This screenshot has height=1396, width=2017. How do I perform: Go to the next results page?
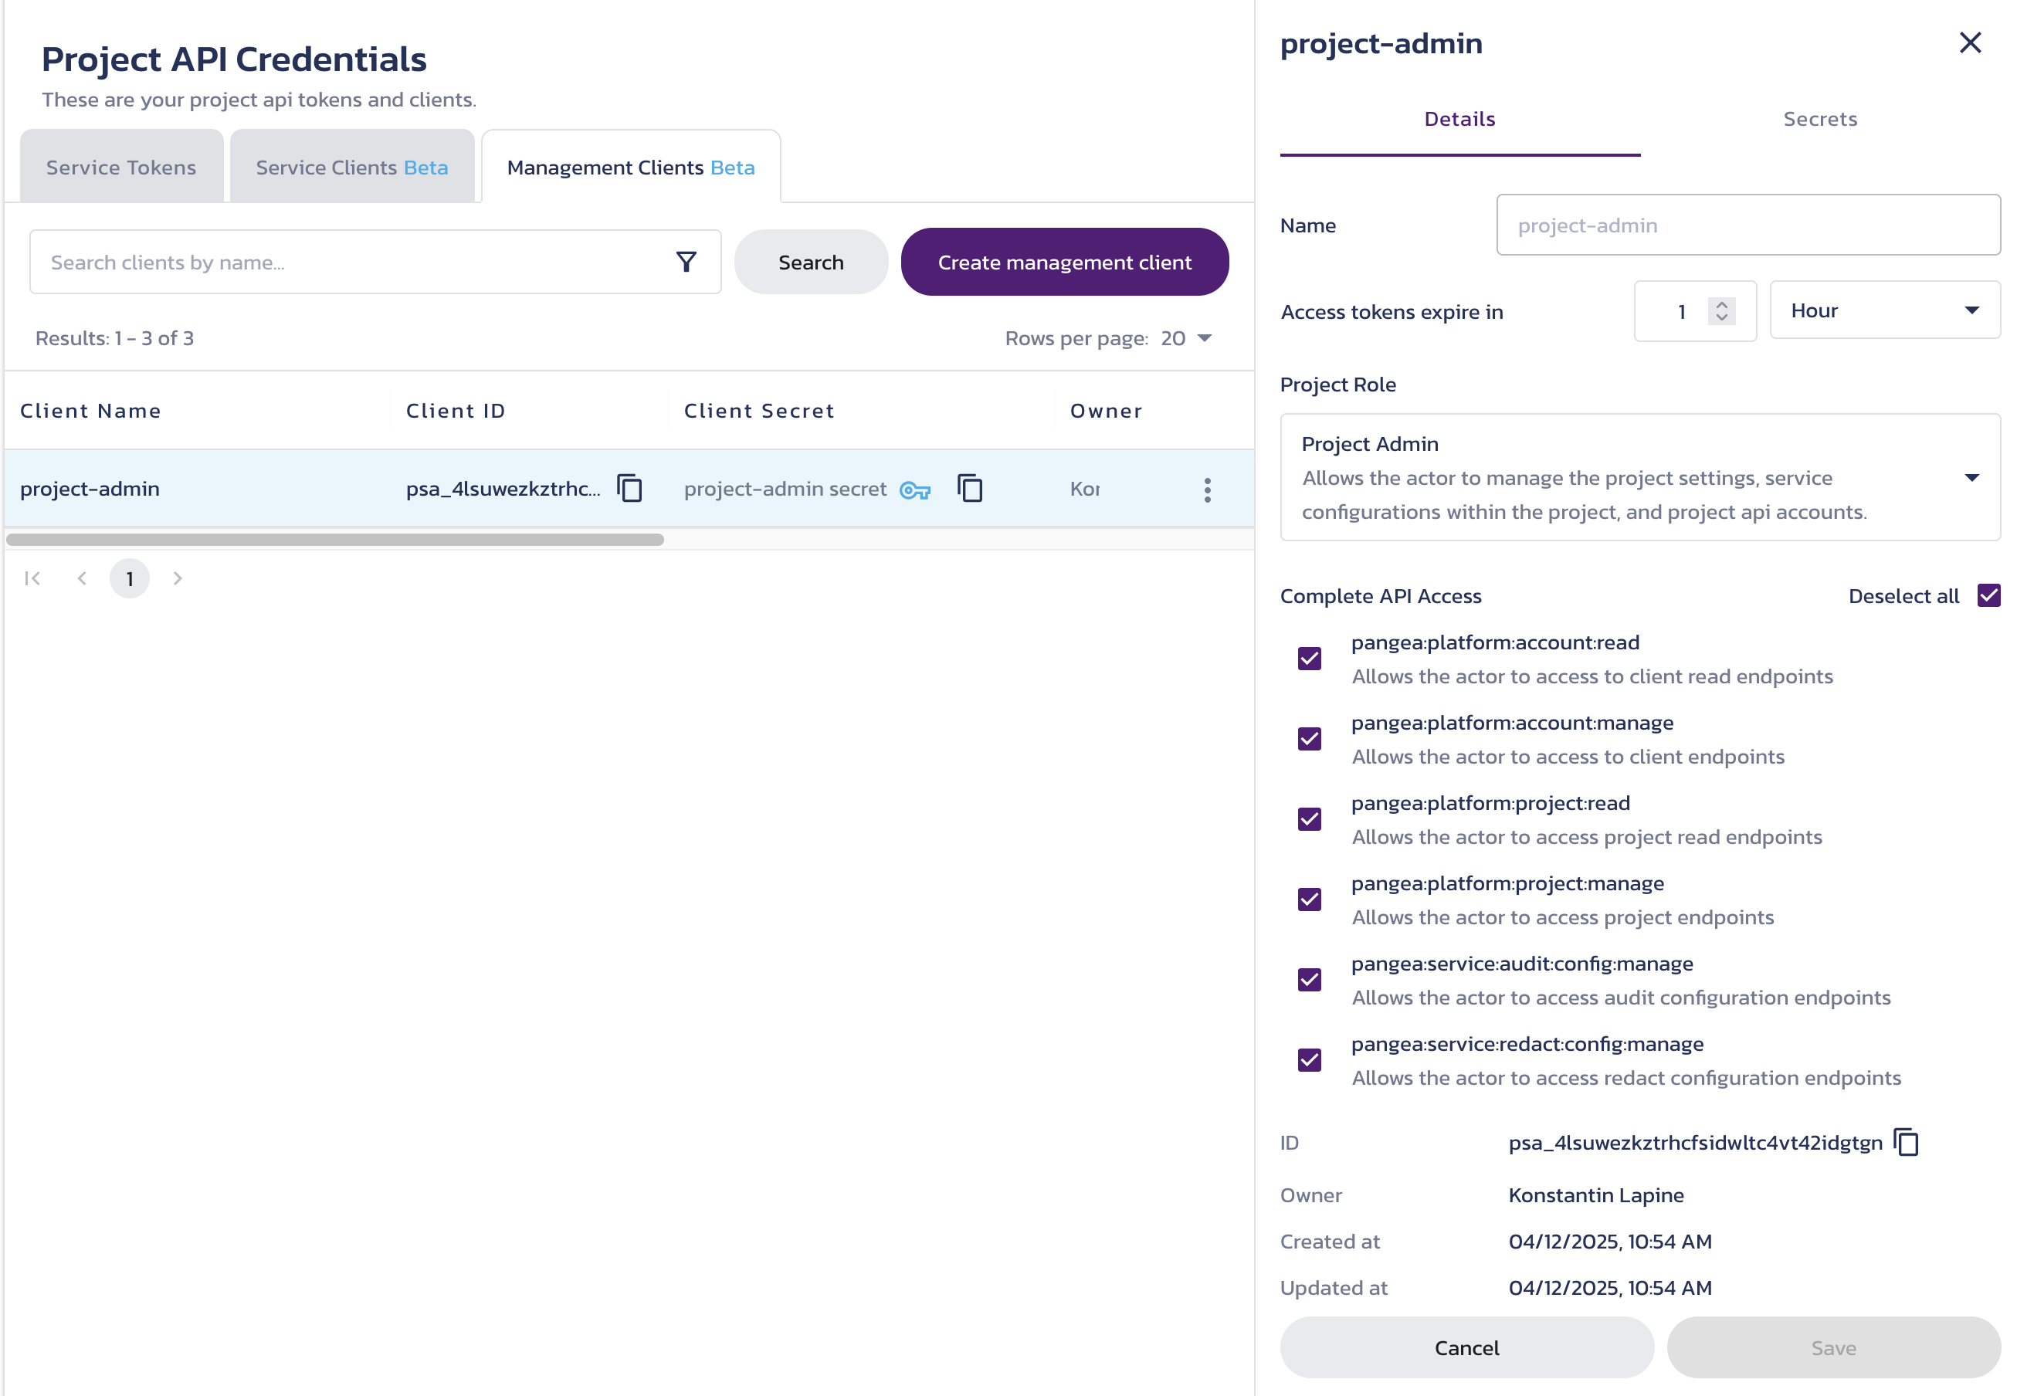pyautogui.click(x=178, y=578)
